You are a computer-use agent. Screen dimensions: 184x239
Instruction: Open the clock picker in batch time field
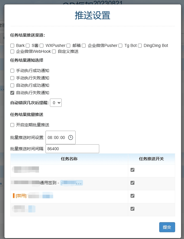(71, 137)
